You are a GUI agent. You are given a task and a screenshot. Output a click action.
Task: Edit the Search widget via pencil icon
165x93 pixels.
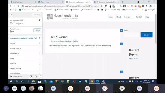coord(122,30)
